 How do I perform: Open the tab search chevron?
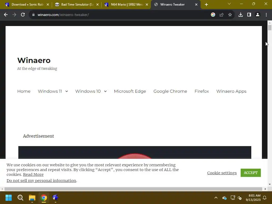(229, 4)
